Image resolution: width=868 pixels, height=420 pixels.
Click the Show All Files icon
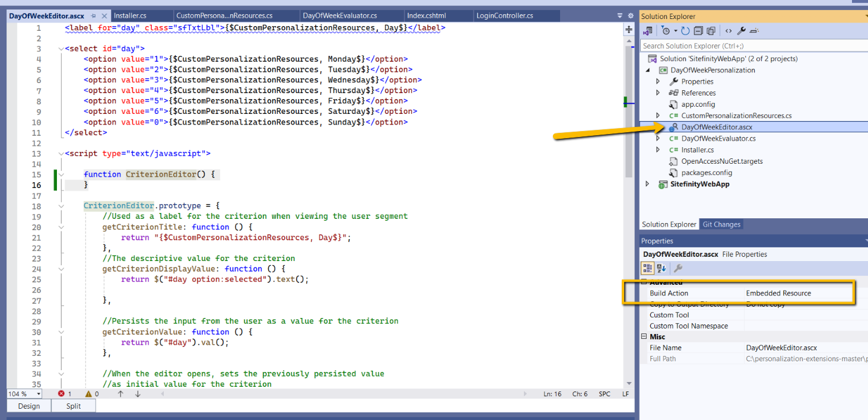coord(711,31)
